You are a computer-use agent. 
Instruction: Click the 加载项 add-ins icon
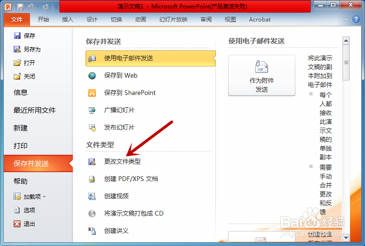pos(17,196)
